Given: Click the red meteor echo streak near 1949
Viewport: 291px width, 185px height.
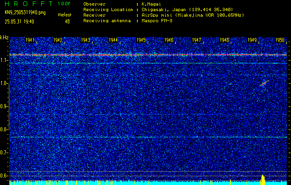Looking at the screenshot, I should pos(265,83).
